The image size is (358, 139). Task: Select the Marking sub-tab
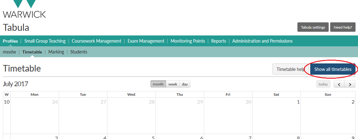coord(56,52)
